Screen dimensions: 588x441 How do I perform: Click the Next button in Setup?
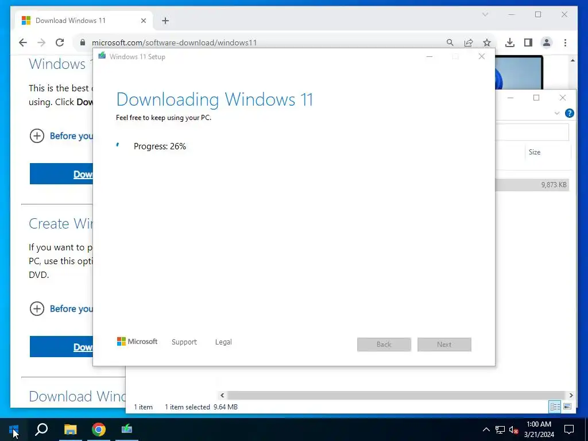[x=444, y=345]
